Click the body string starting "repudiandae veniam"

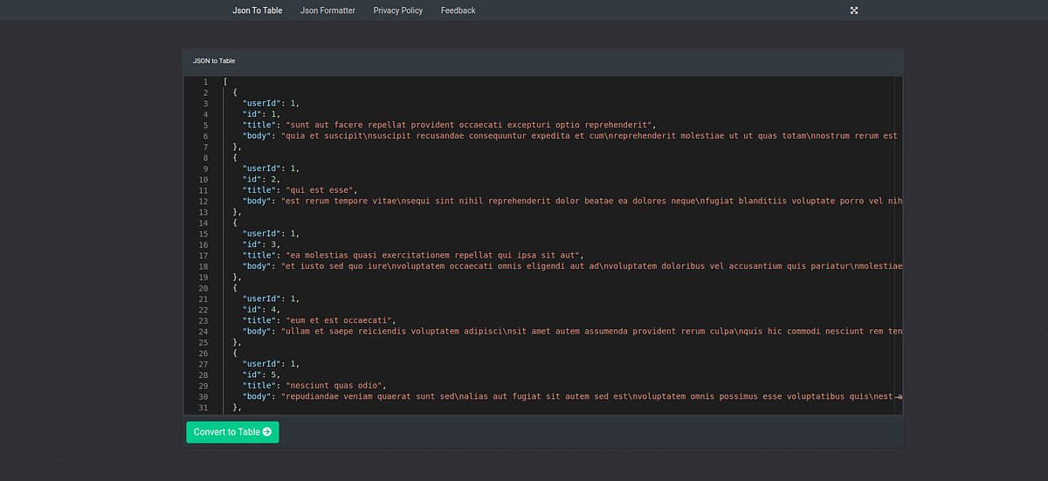click(x=592, y=396)
